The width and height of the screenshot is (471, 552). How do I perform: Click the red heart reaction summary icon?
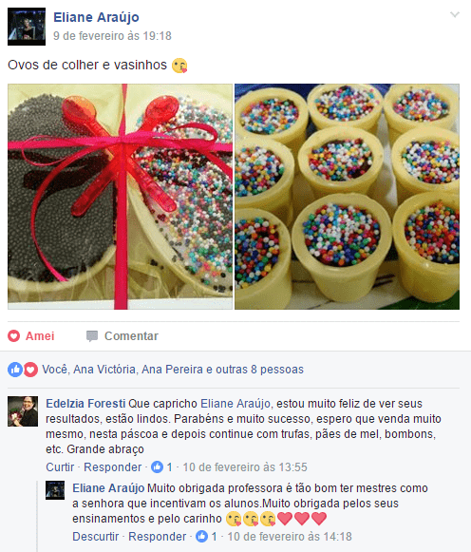coord(30,370)
